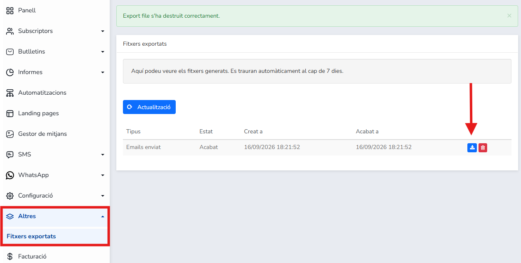
Task: Collapse the Altres submenu arrow
Action: pos(103,216)
